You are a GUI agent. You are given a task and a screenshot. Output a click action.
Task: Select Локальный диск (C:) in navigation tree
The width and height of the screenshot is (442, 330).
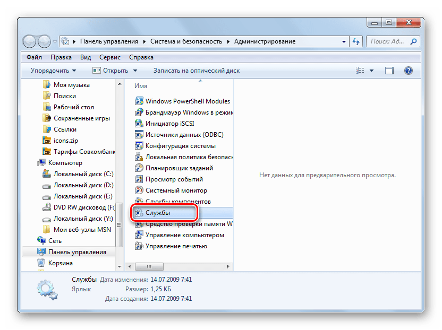click(x=83, y=174)
